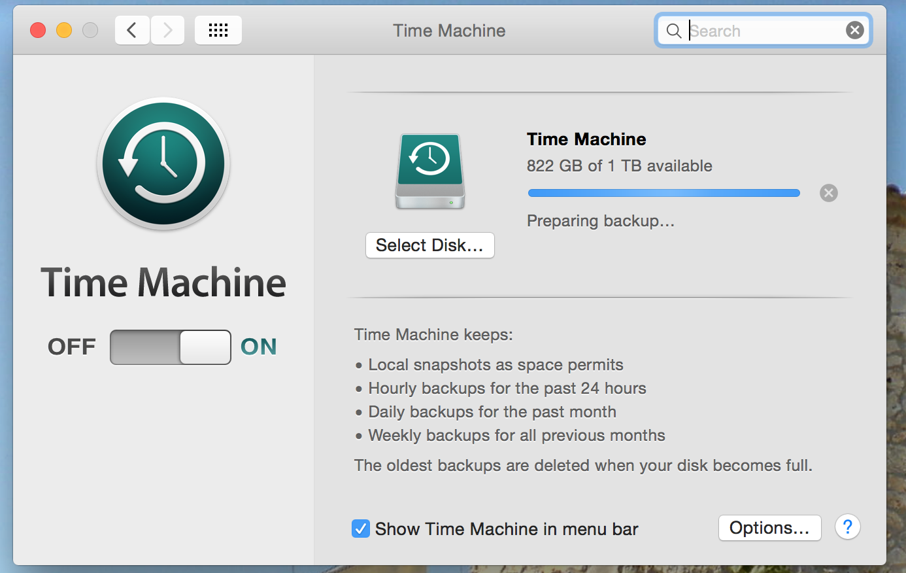Go forward with the right chevron button
The image size is (906, 573).
coord(168,30)
